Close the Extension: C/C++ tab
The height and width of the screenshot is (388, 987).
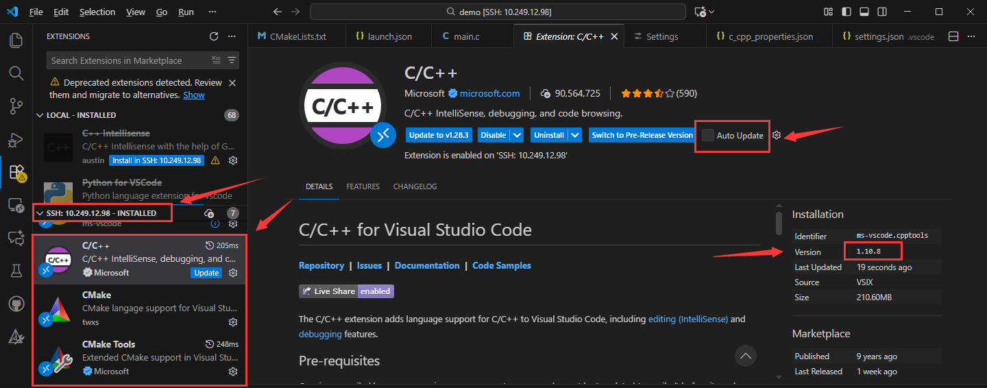[x=614, y=36]
